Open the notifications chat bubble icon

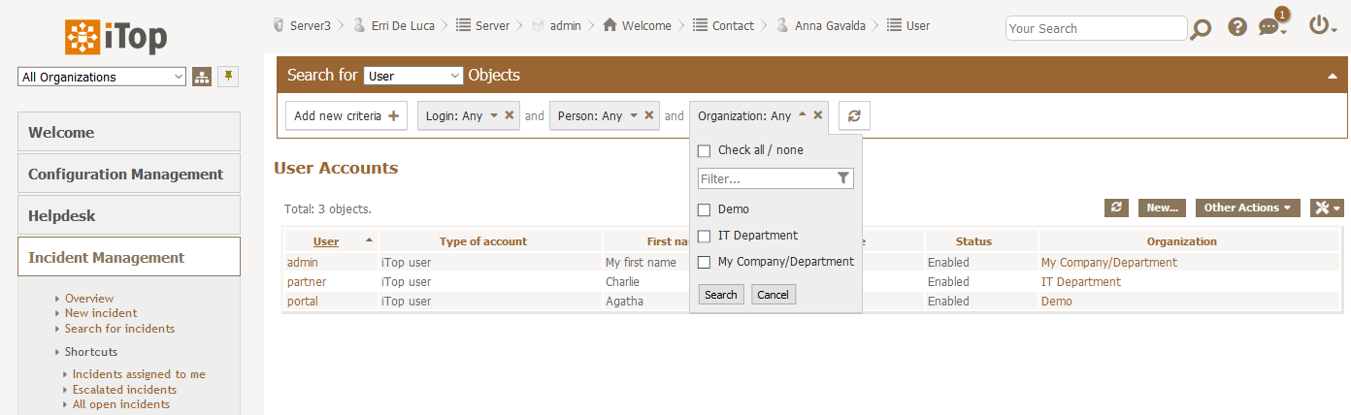(1270, 28)
